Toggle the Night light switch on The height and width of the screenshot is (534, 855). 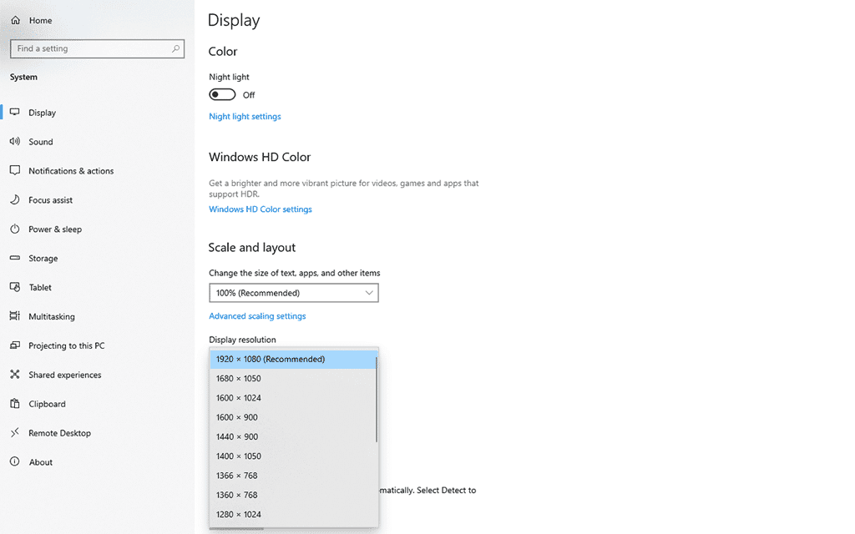point(221,94)
